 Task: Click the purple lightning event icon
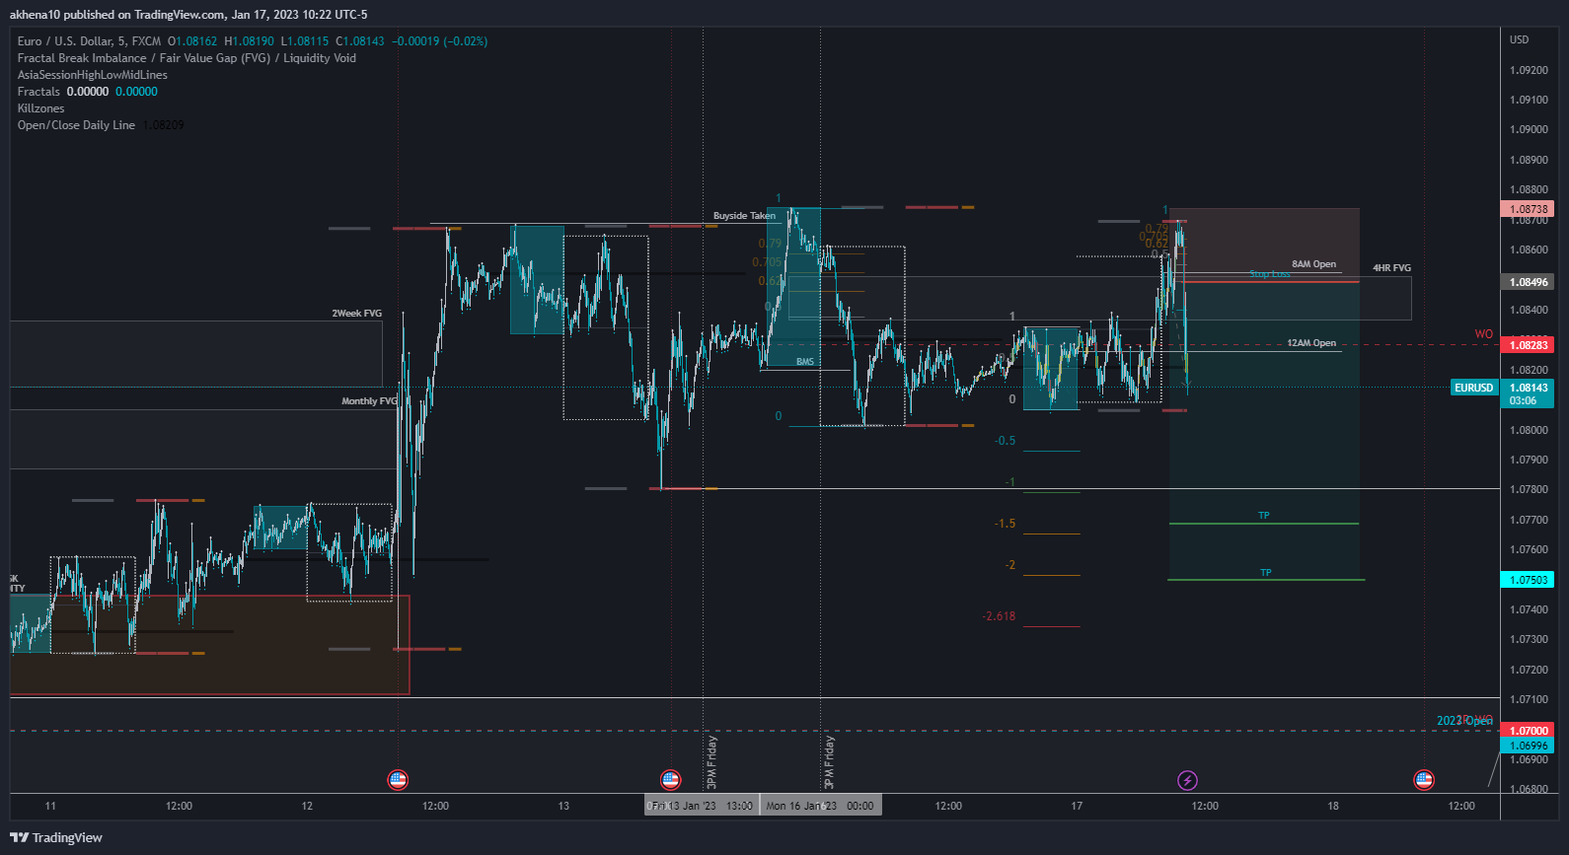click(x=1187, y=780)
